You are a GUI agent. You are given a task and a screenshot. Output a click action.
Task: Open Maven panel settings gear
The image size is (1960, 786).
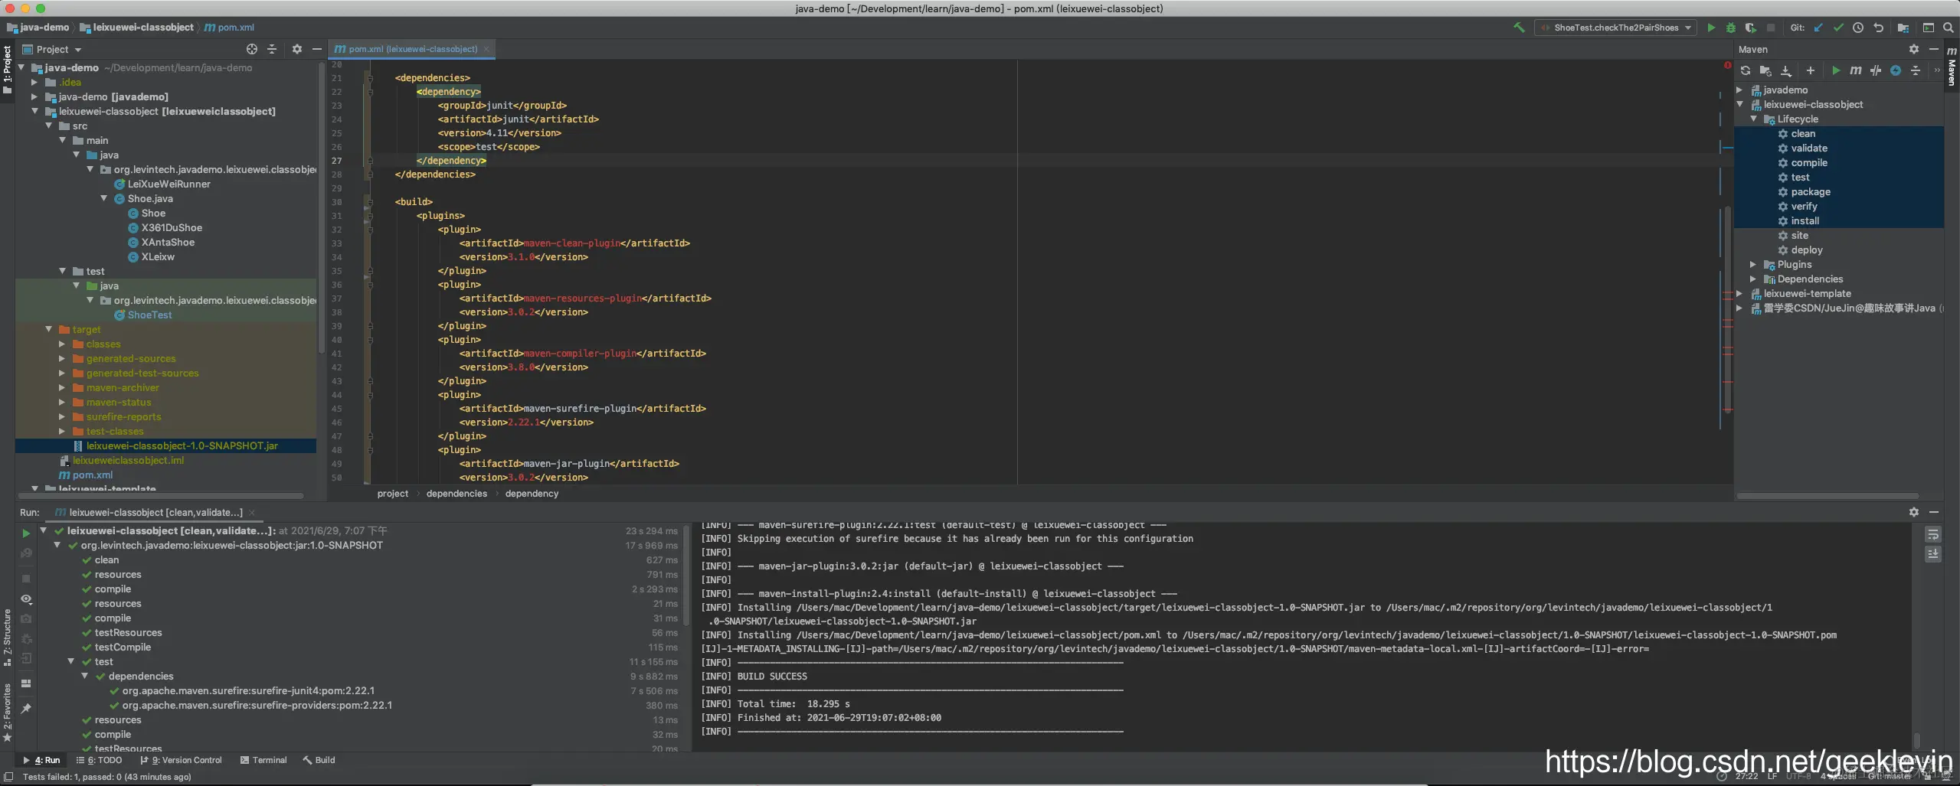pyautogui.click(x=1914, y=49)
